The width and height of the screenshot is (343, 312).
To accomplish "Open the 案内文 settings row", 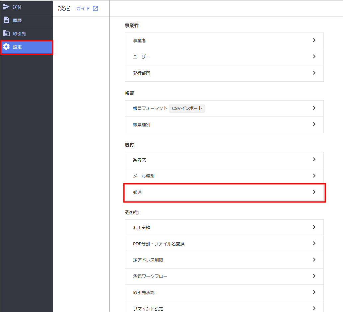I will [224, 160].
